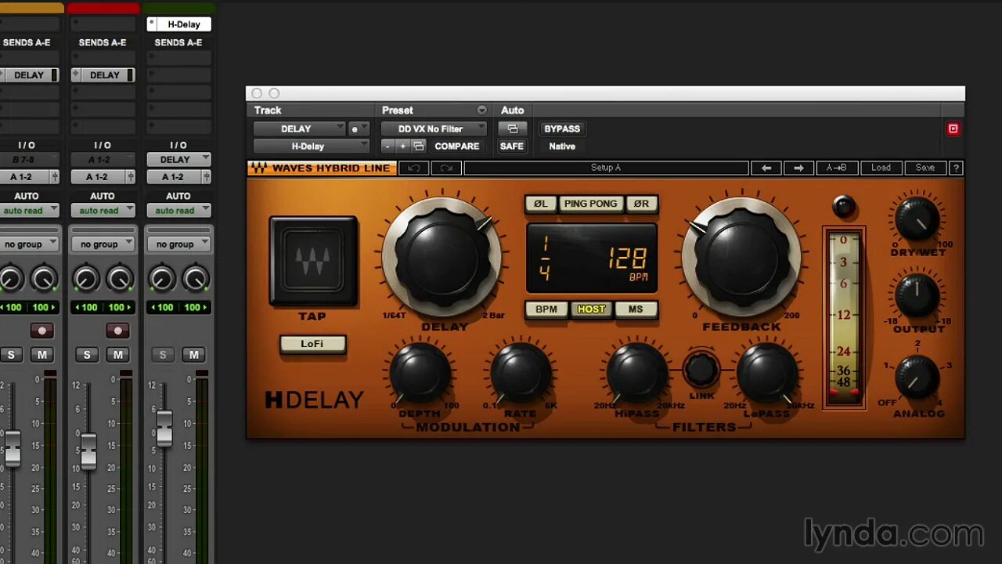Toggle plugin BYPASS

[x=562, y=129]
